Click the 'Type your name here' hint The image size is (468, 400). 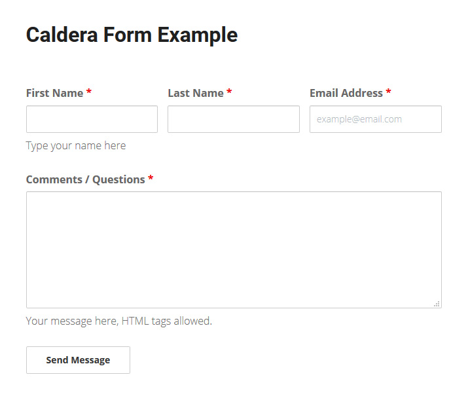coord(76,145)
